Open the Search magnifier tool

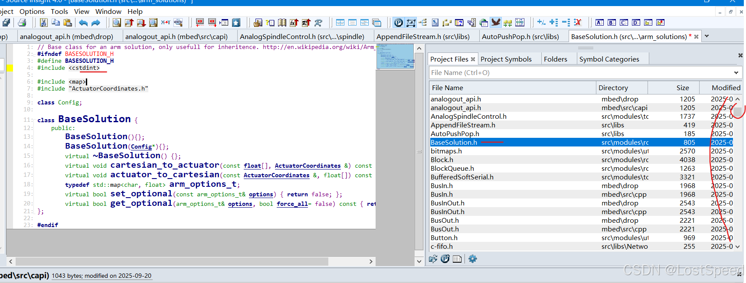point(117,23)
